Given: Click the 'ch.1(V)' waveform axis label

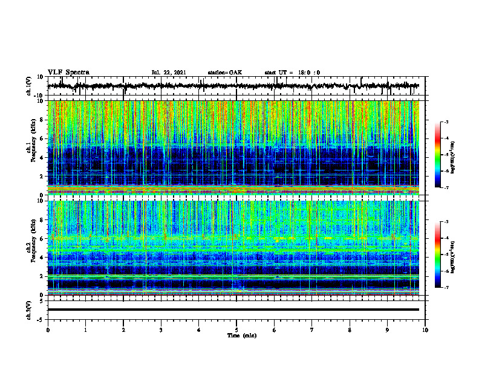Looking at the screenshot, I should pyautogui.click(x=29, y=86).
